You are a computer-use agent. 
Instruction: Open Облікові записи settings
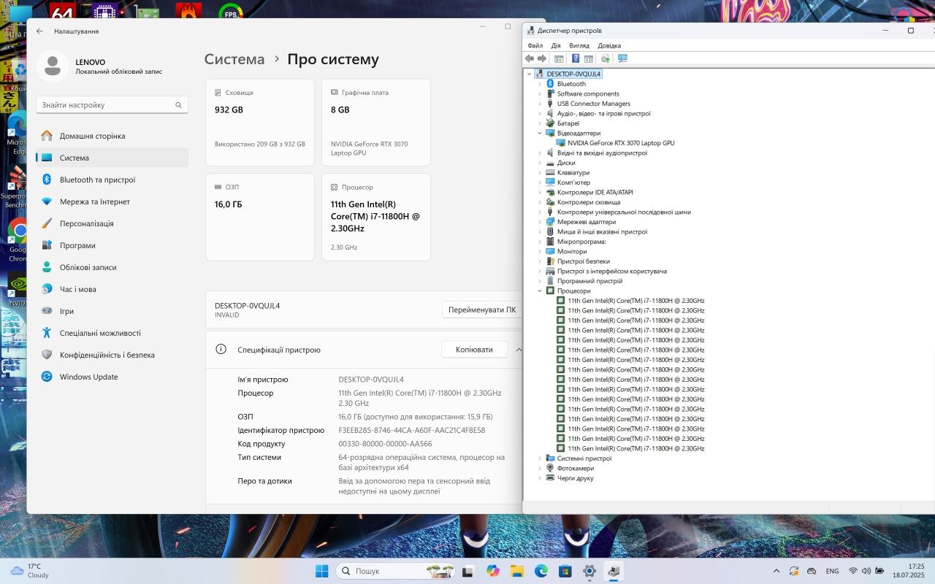(x=112, y=267)
